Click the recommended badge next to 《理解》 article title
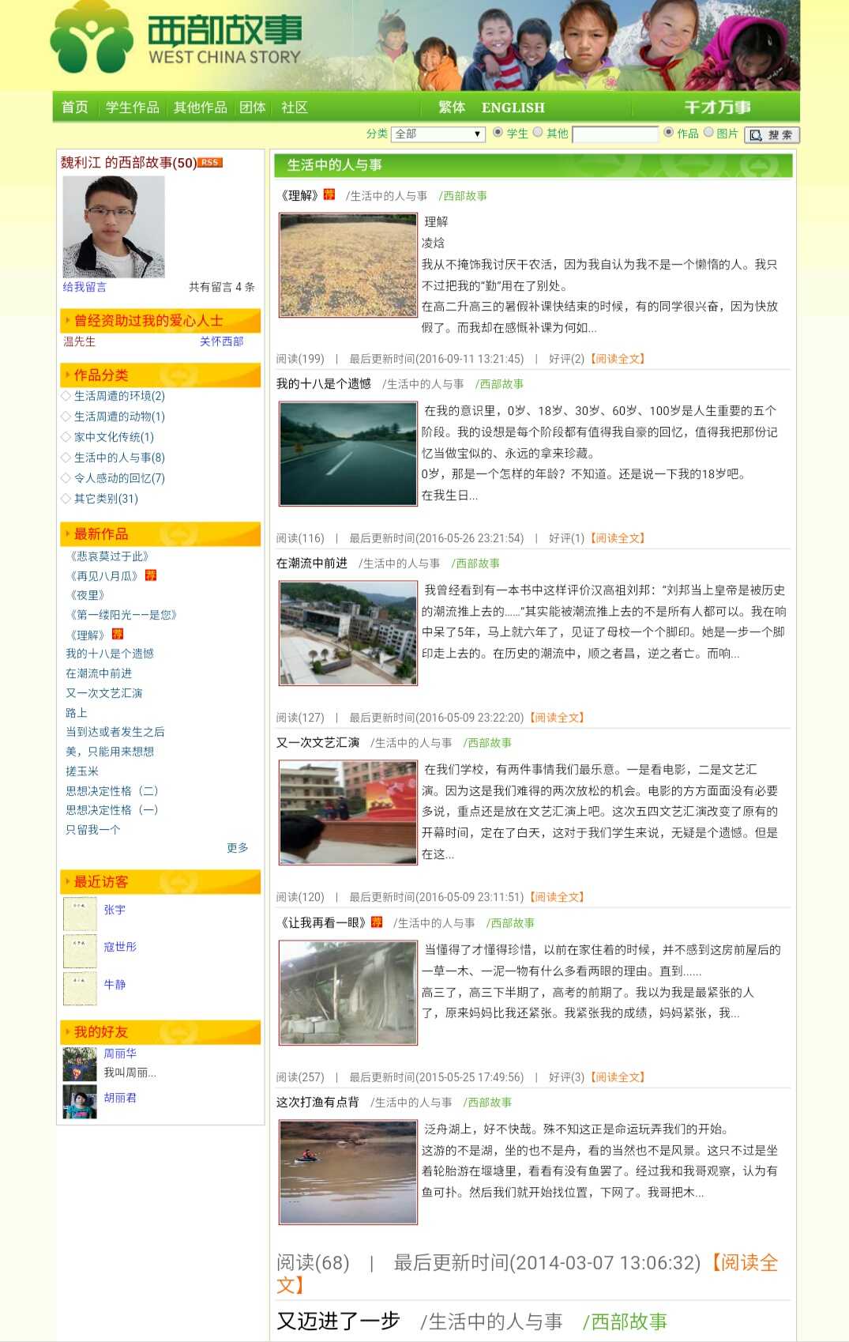849x1342 pixels. [x=329, y=194]
